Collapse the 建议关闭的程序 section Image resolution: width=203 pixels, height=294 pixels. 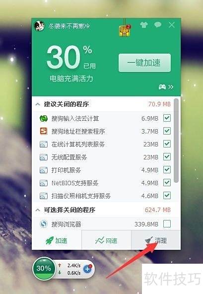(38, 104)
